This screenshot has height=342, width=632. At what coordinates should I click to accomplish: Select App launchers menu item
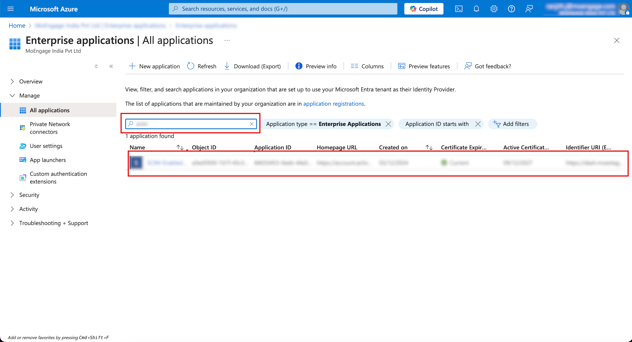[48, 160]
